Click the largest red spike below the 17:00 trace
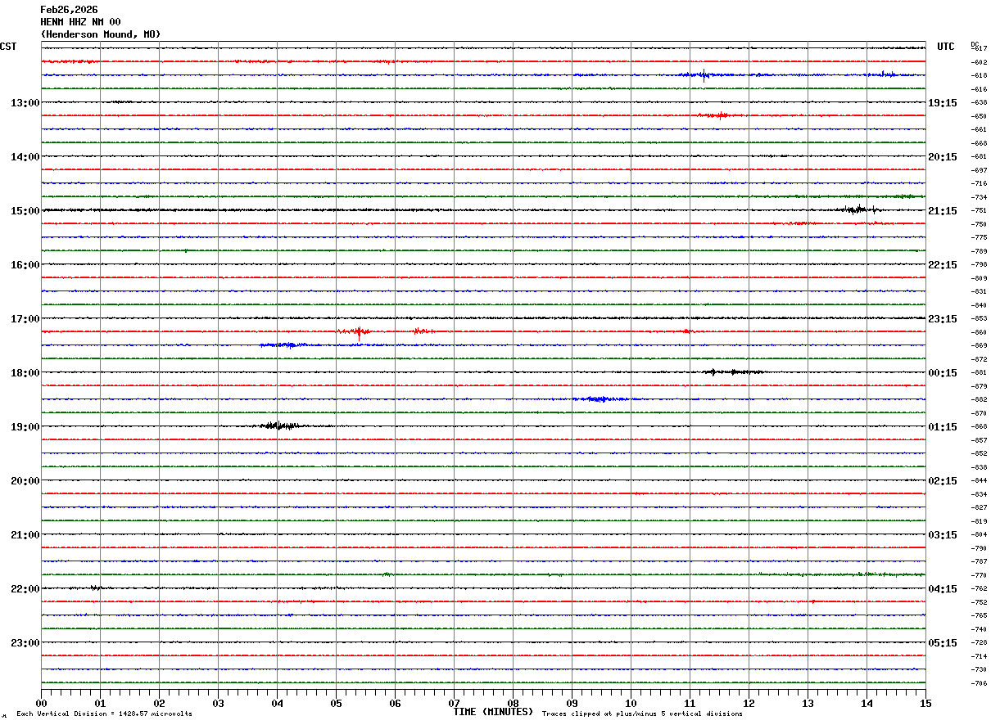This screenshot has height=725, width=991. (358, 331)
